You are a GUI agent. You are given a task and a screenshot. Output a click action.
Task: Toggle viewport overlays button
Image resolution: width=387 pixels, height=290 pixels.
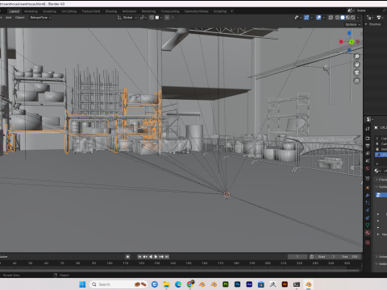(x=318, y=18)
